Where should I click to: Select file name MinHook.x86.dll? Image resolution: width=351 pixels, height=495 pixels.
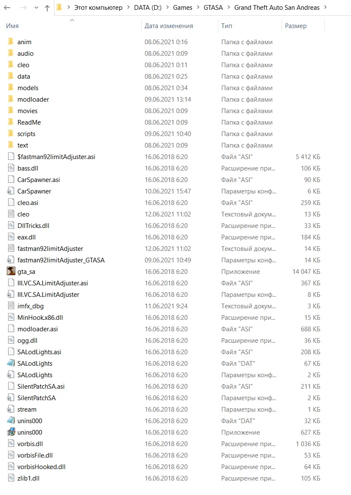pyautogui.click(x=40, y=317)
